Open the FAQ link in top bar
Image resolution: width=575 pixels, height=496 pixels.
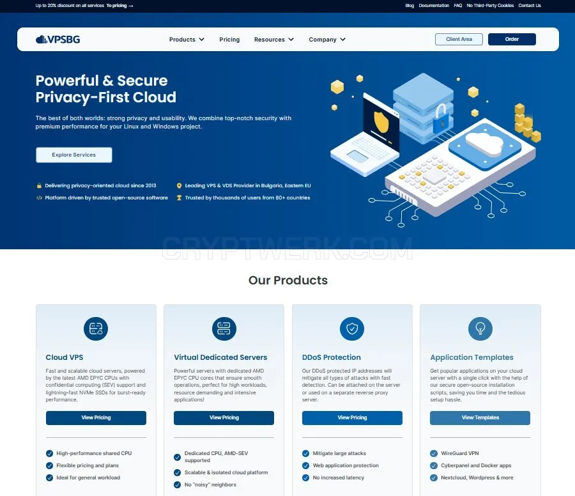tap(458, 6)
